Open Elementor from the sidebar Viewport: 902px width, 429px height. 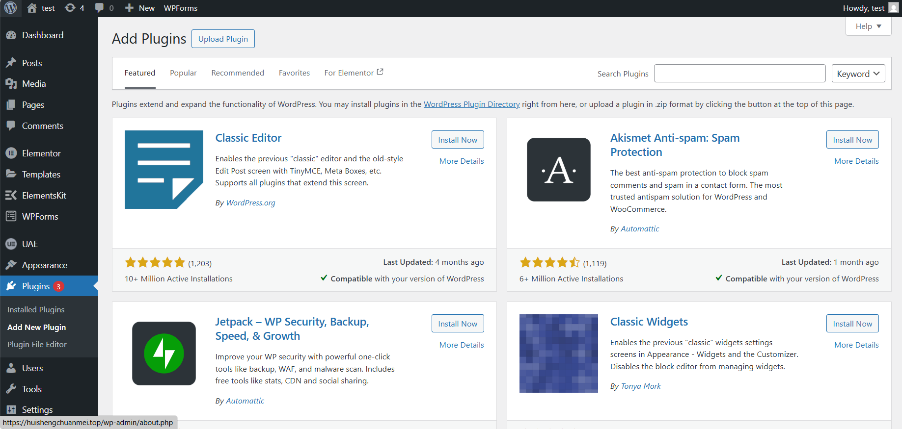coord(41,153)
